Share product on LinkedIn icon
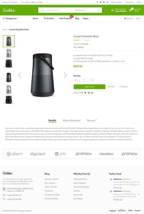The image size is (144, 214). coord(92,93)
